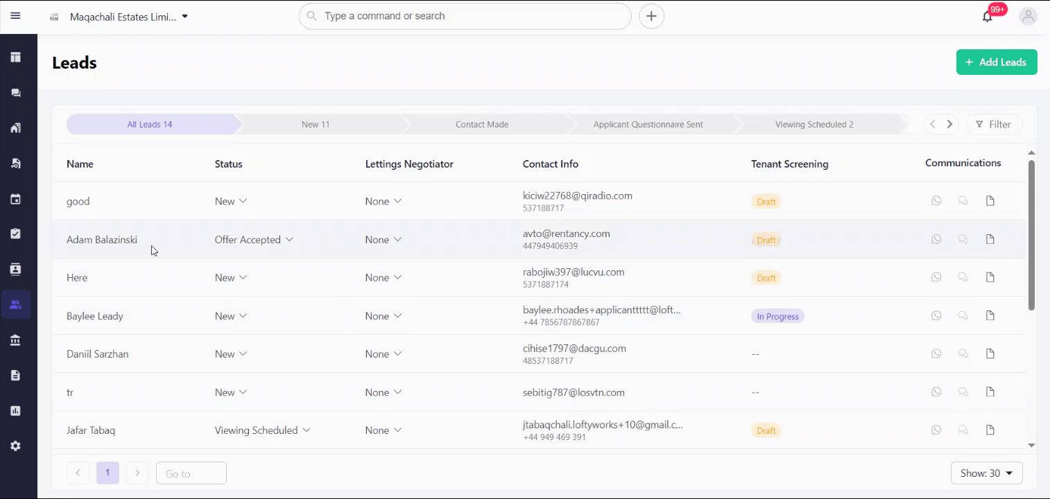Change rows per page Show 30
The image size is (1050, 499).
[986, 473]
